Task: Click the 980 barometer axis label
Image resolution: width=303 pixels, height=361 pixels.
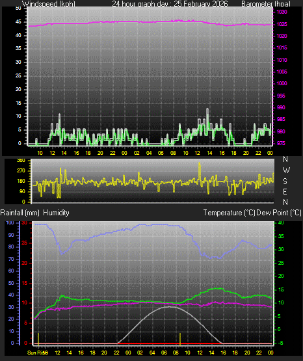Action: tap(281, 131)
